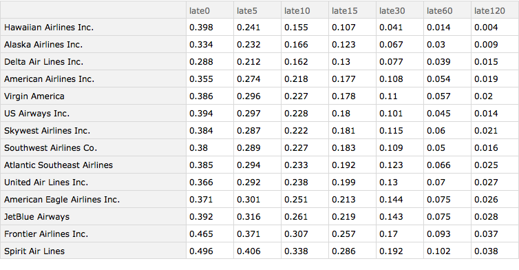This screenshot has height=270, width=519.
Task: Select the late15 column header
Action: coord(352,10)
